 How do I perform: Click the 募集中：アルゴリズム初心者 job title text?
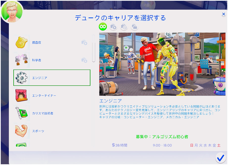(x=162, y=137)
